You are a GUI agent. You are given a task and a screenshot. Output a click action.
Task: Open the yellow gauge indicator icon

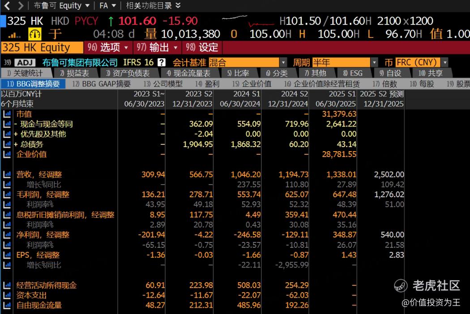35,34
